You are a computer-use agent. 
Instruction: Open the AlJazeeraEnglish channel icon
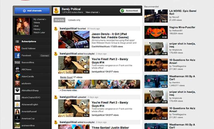coord(17,104)
